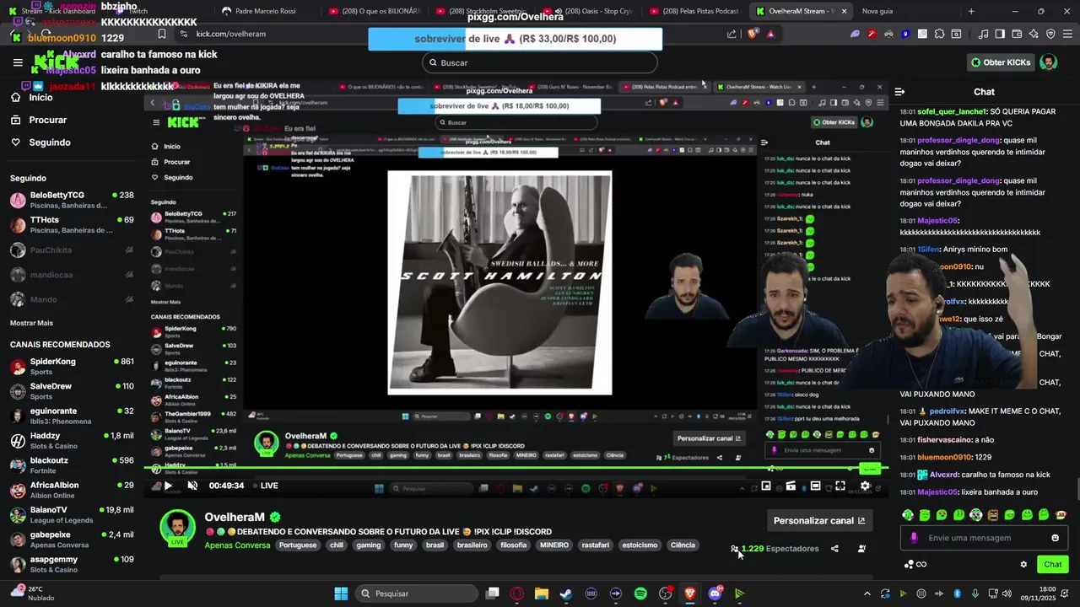Open the user avatar menu beside Obter KICKs
Viewport: 1080px width, 607px height.
[1048, 62]
